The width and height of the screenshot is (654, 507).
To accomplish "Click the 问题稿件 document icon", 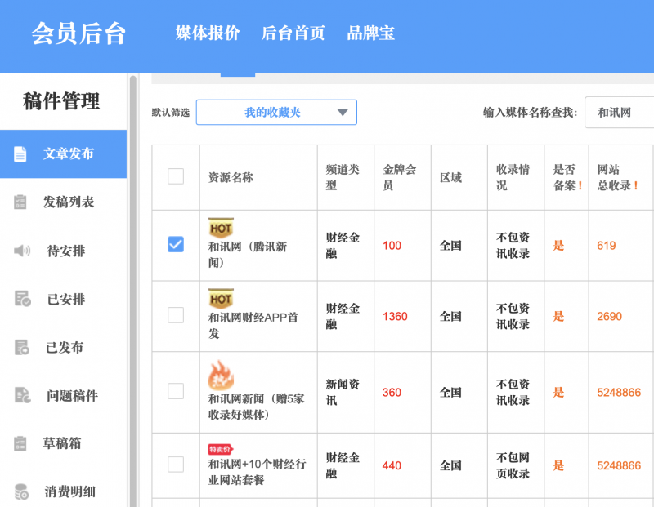I will click(22, 395).
